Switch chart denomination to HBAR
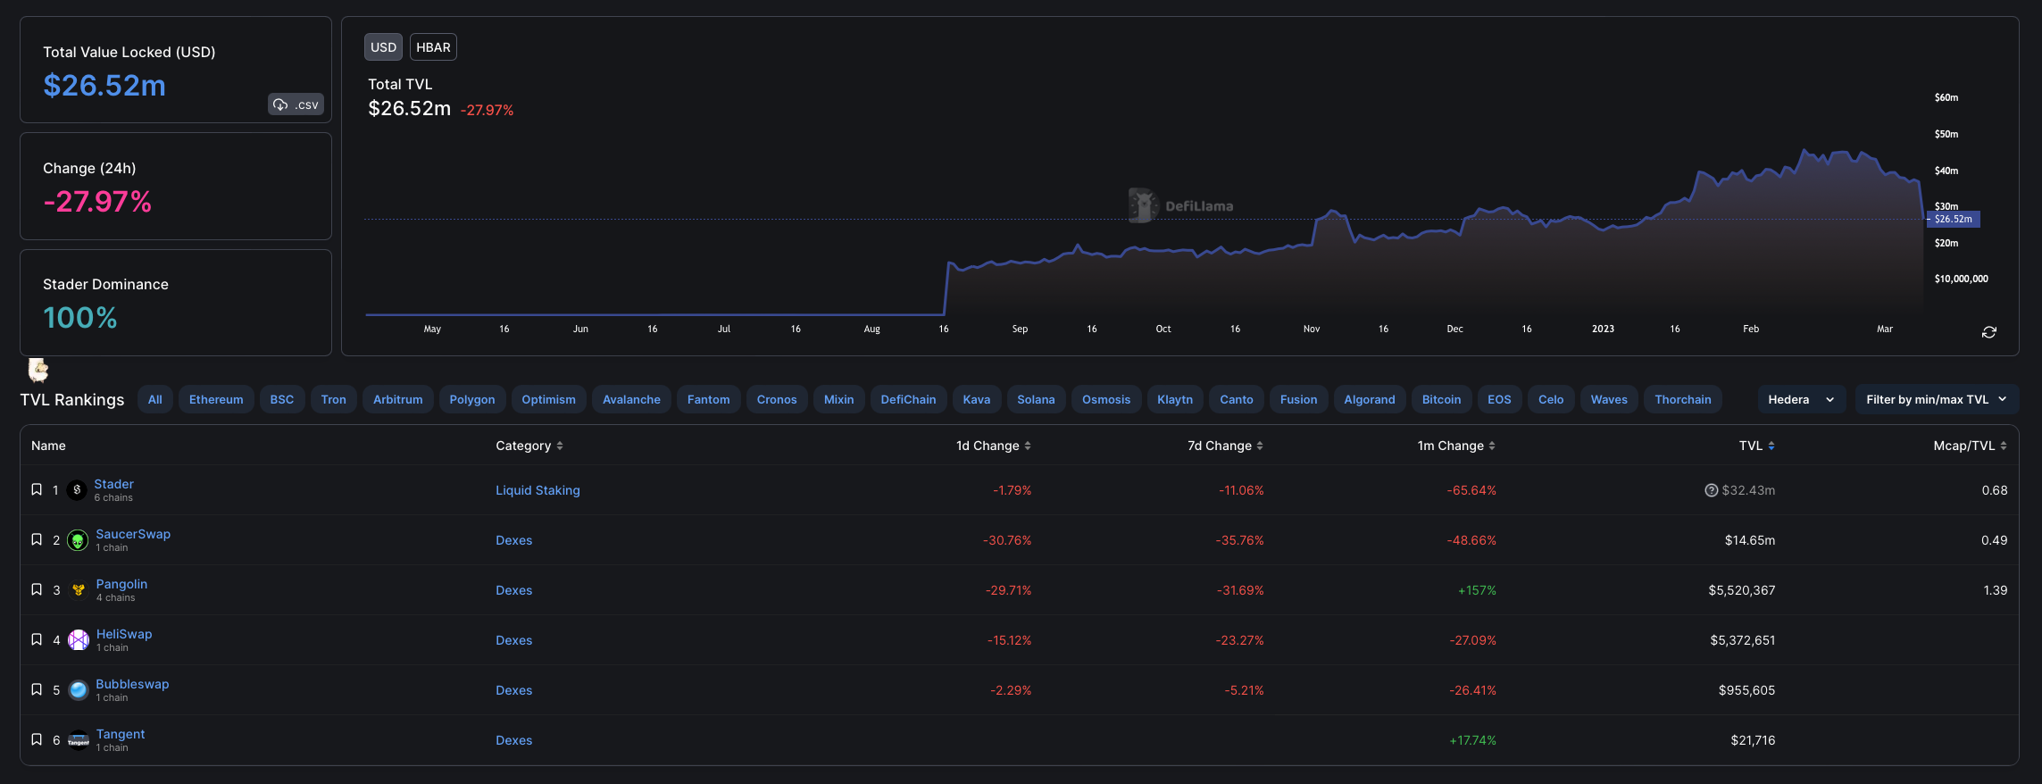Viewport: 2042px width, 784px height. tap(433, 47)
